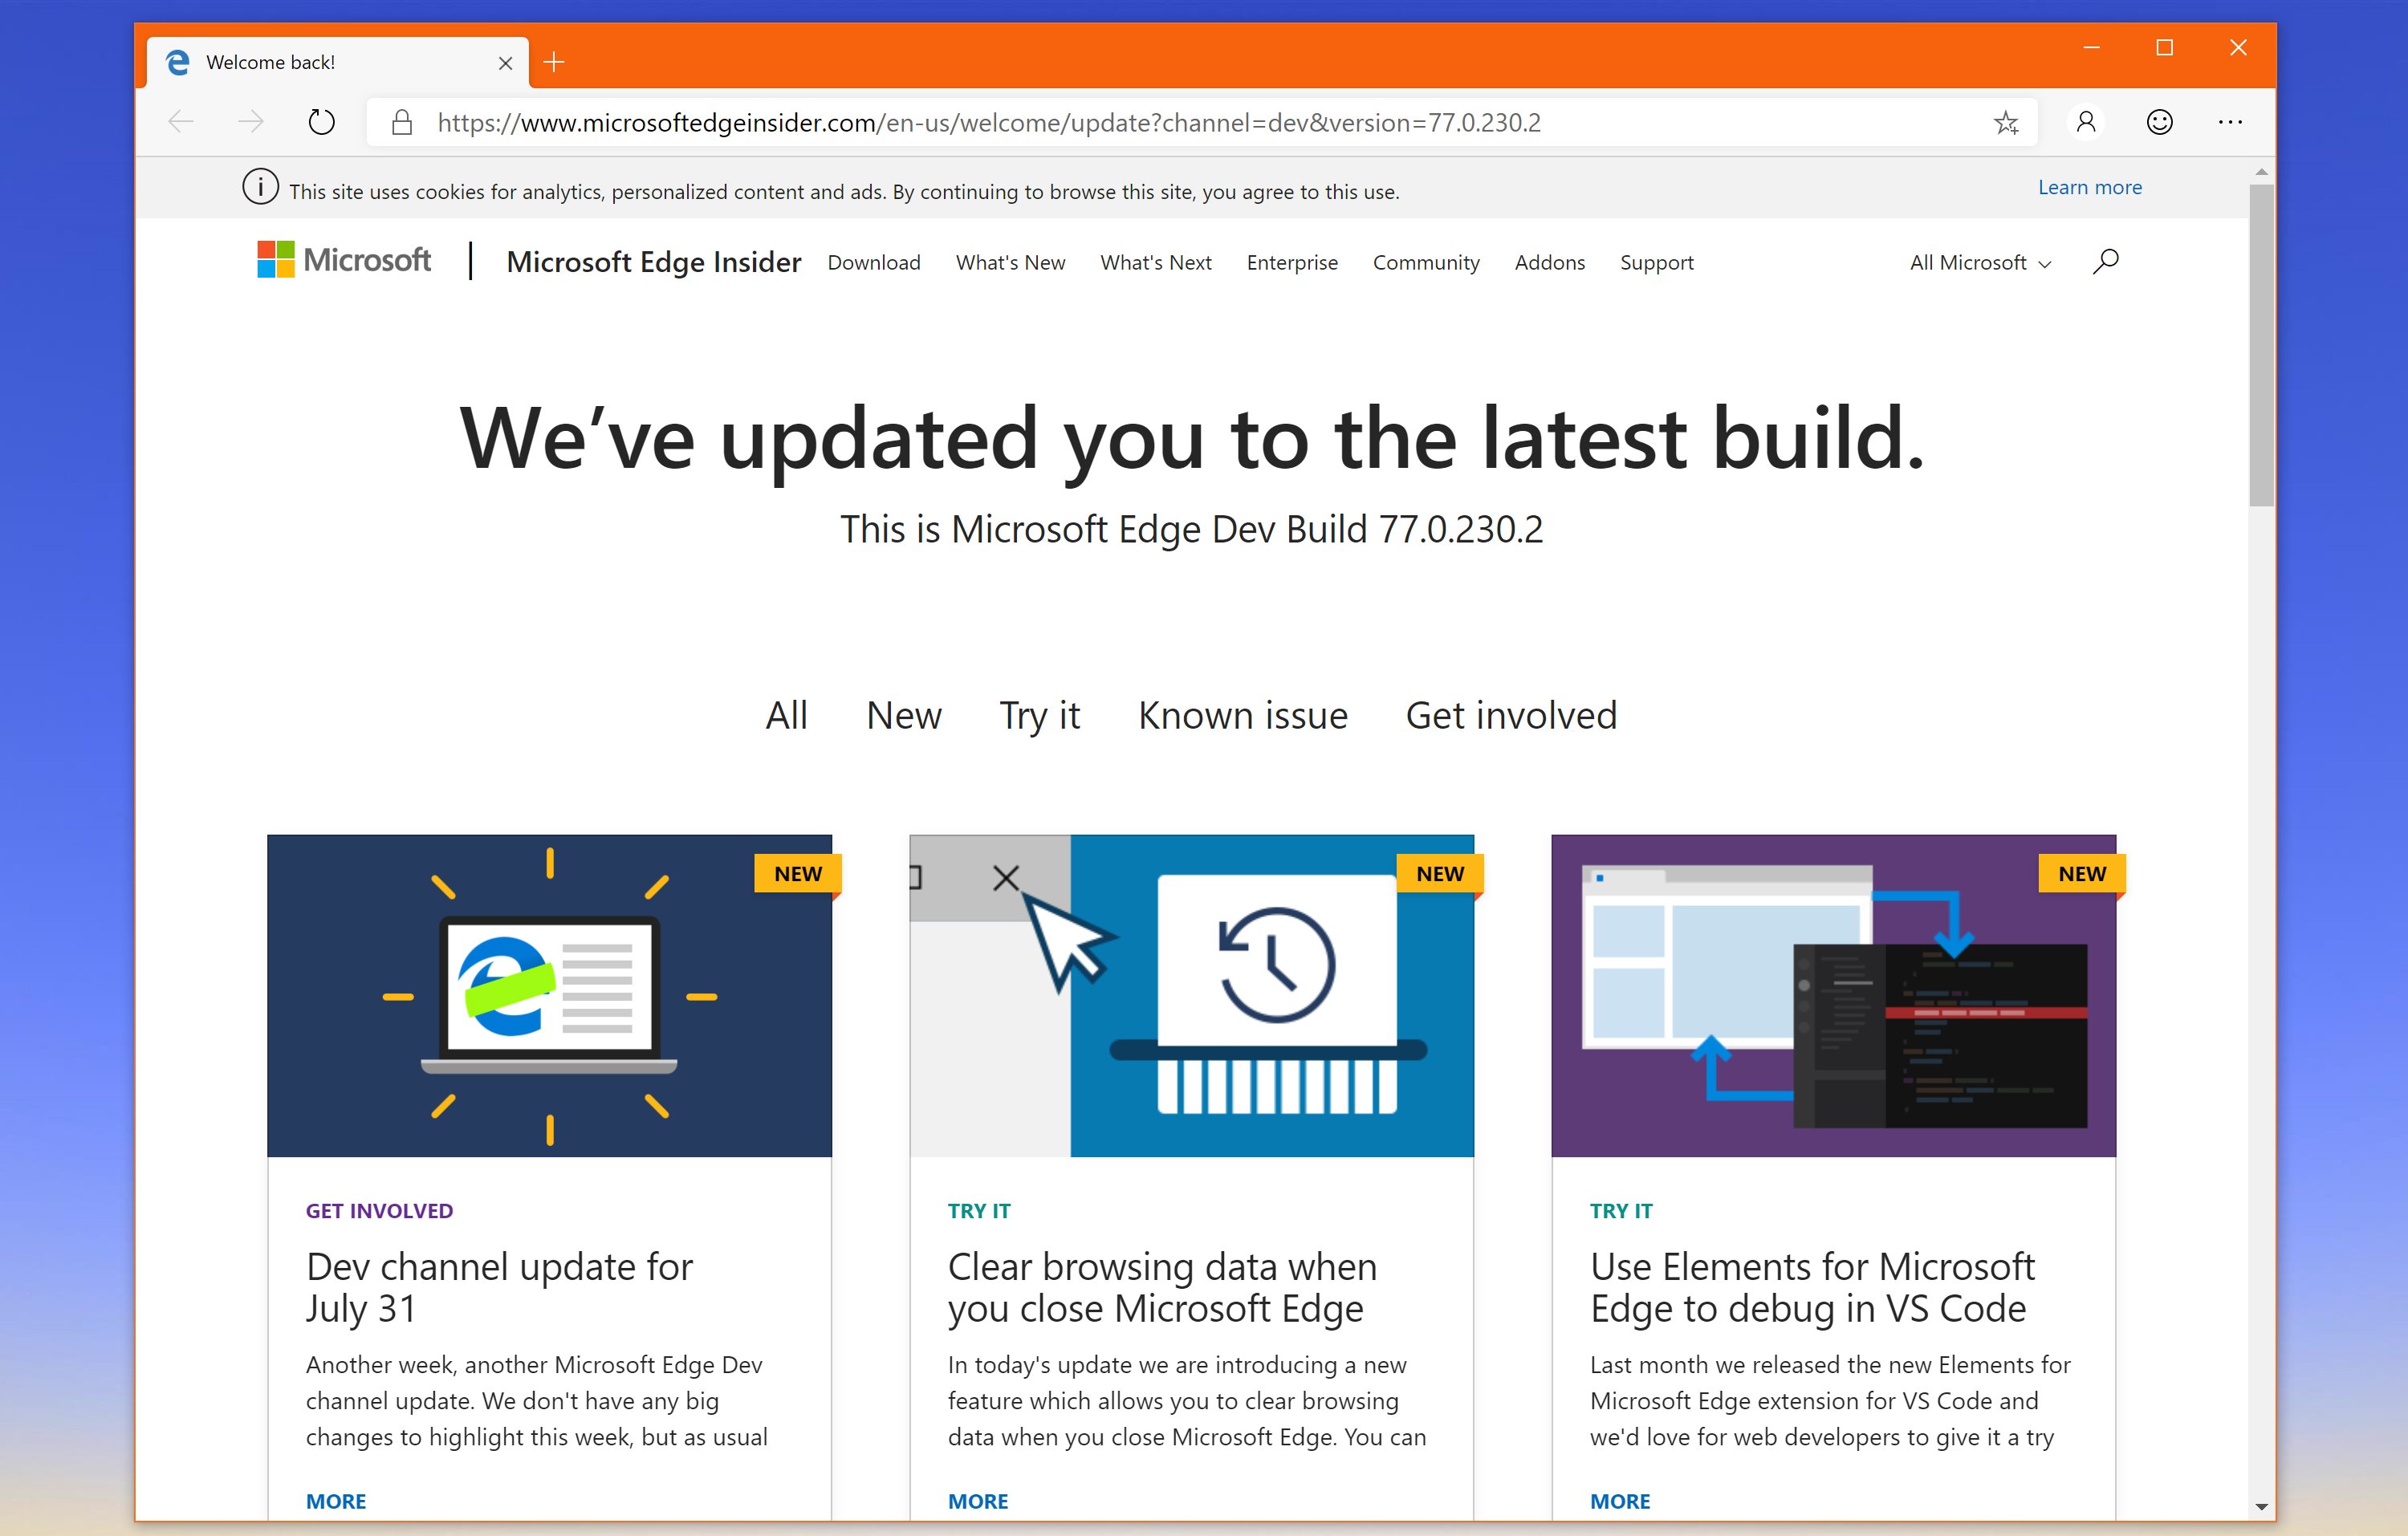The image size is (2408, 1536).
Task: Open the browser profile icon
Action: [x=2086, y=122]
